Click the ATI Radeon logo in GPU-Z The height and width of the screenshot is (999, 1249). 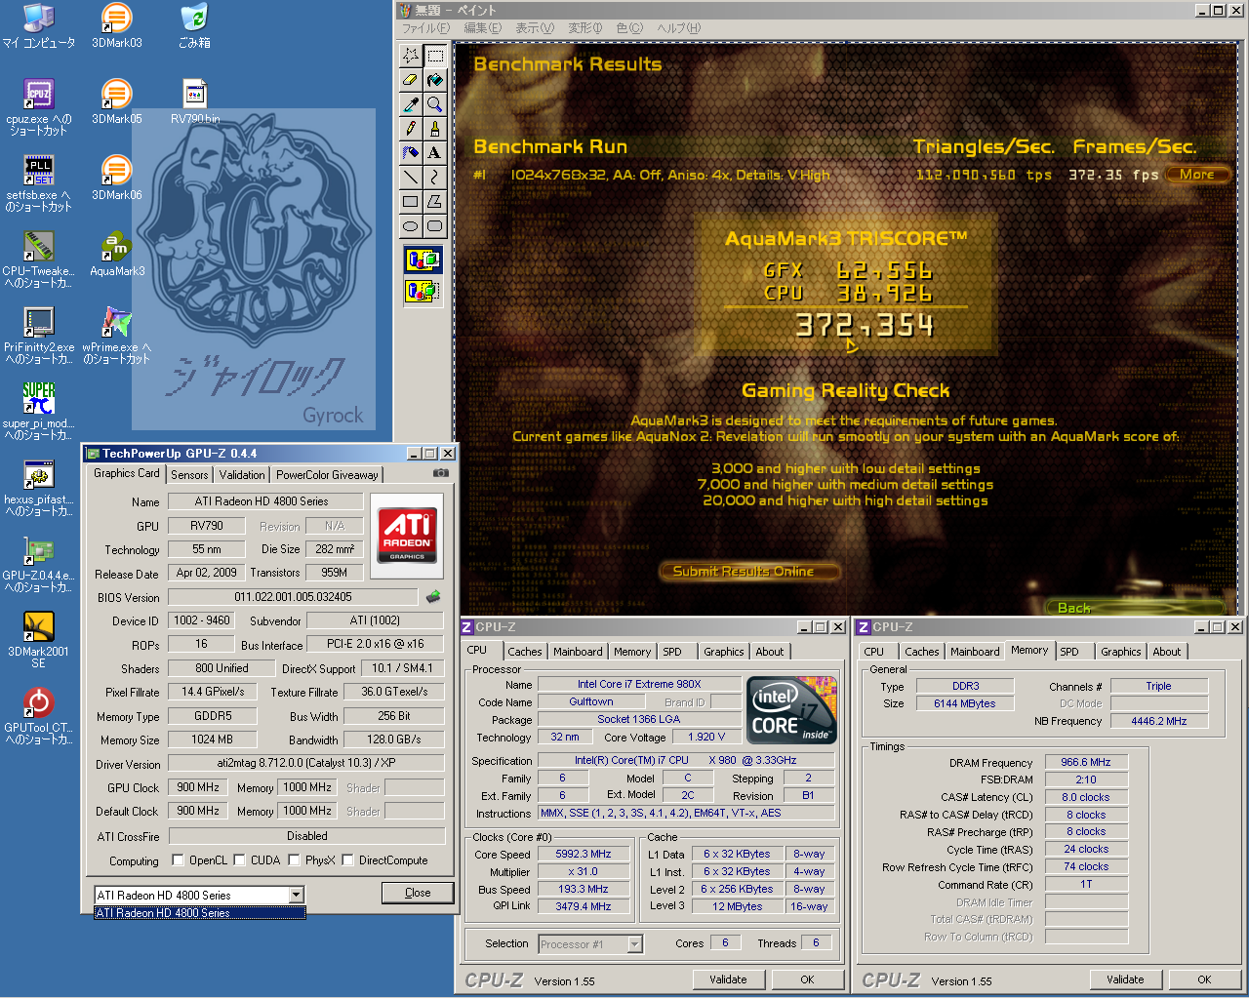[407, 534]
